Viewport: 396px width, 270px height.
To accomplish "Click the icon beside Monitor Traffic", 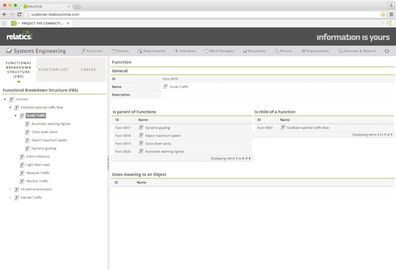I will 22,182.
